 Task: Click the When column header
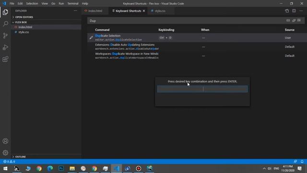205,30
